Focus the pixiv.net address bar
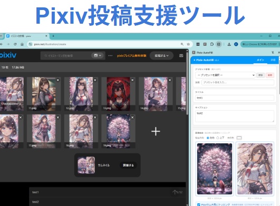Screen dimensions: 280x206 107,44
